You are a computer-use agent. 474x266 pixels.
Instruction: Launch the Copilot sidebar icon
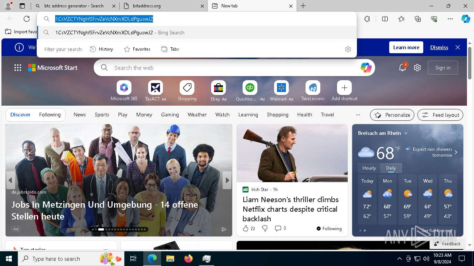(465, 19)
